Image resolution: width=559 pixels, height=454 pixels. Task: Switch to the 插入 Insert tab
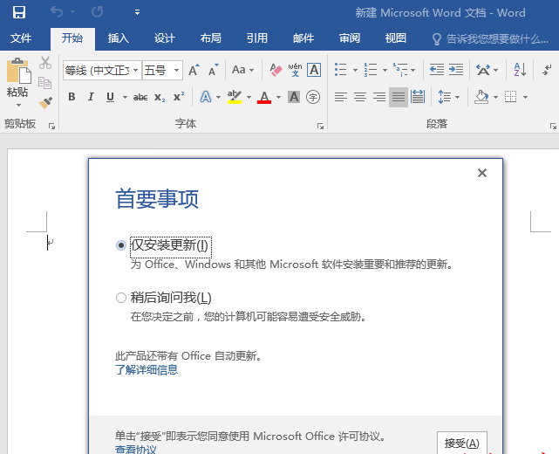(x=119, y=38)
